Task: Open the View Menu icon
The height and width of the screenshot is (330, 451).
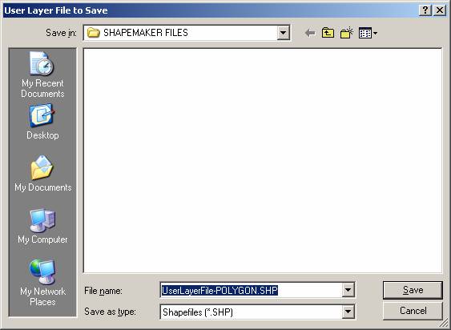Action: point(368,33)
